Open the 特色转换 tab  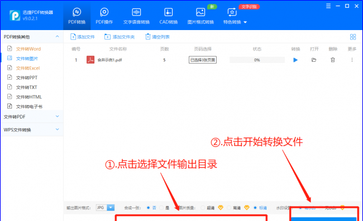pyautogui.click(x=232, y=16)
